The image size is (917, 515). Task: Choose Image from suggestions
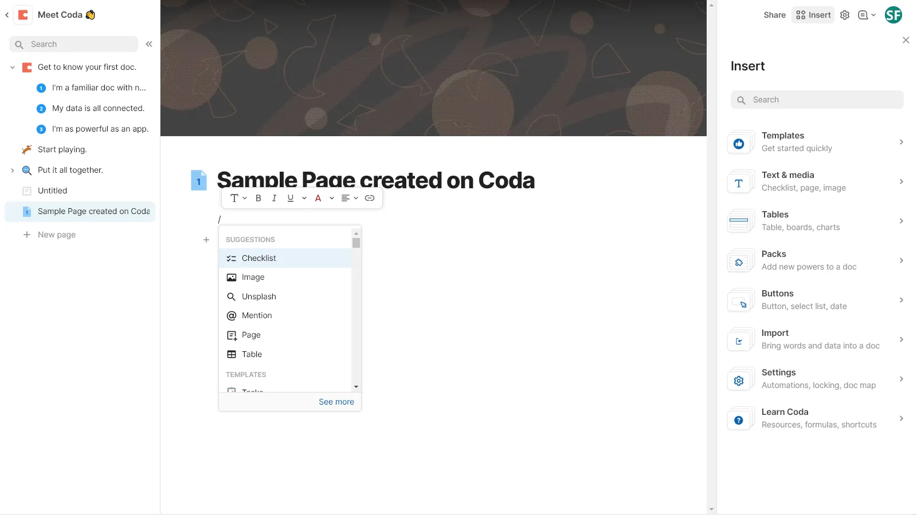coord(285,277)
